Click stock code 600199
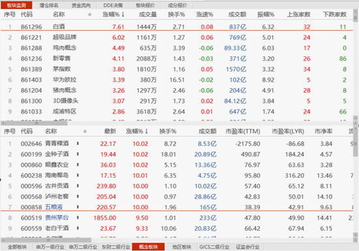 point(31,154)
